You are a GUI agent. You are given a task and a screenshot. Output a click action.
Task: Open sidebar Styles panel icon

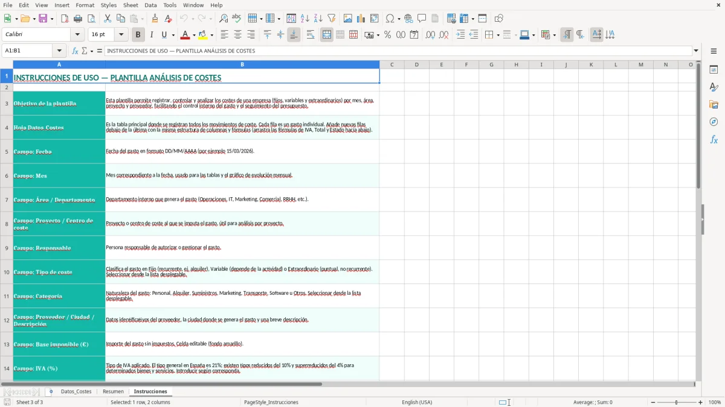pos(714,87)
